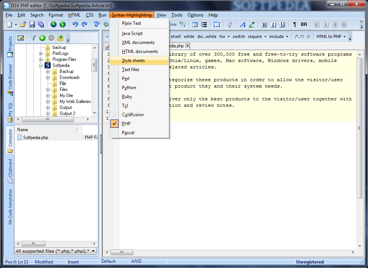The image size is (368, 268).
Task: Open the 'include' snippet dropdown arrow
Action: pos(287,37)
